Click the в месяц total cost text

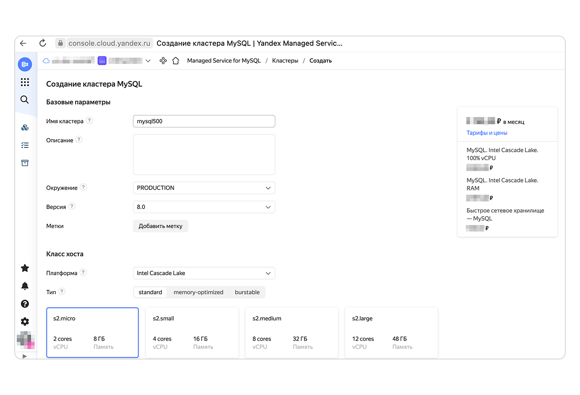click(x=514, y=122)
